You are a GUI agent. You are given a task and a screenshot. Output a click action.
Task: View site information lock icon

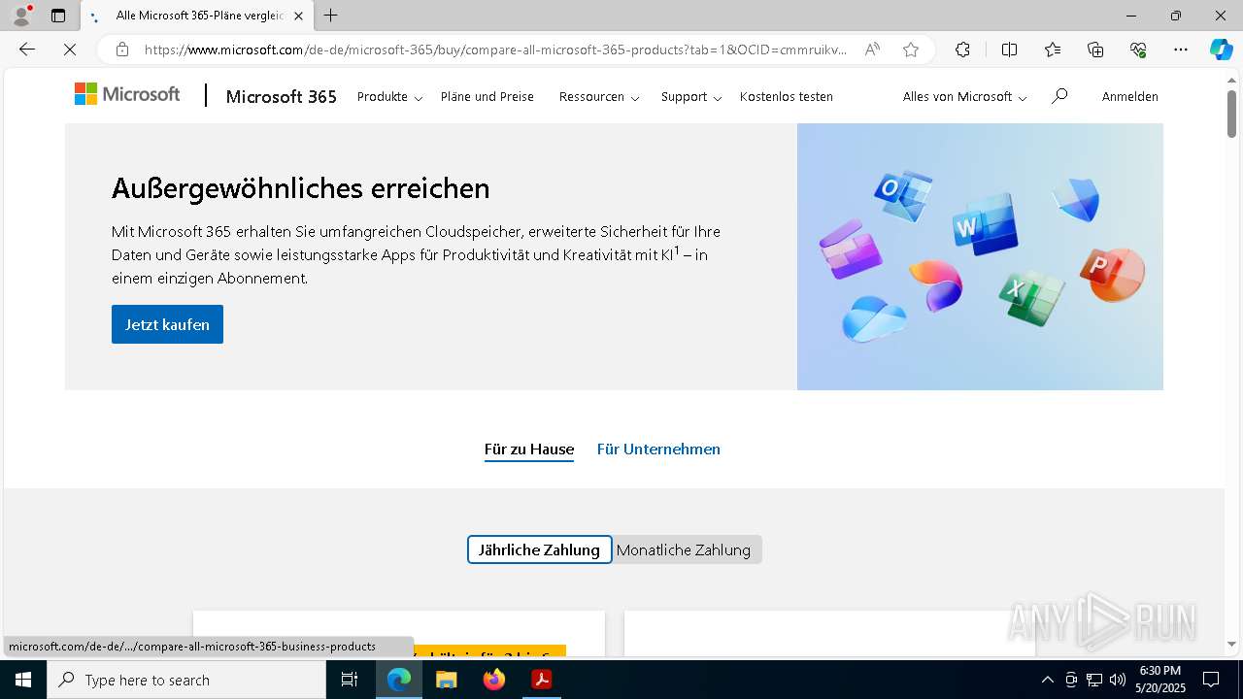tap(121, 50)
